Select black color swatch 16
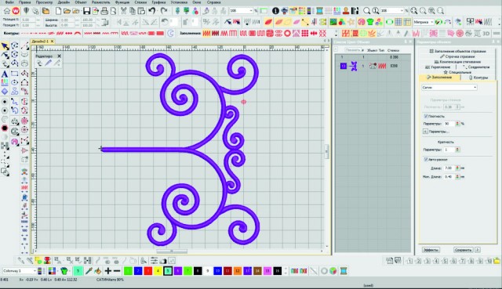 [x=277, y=271]
